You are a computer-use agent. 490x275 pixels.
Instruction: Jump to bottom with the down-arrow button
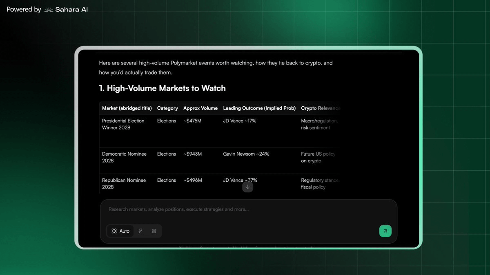click(247, 187)
